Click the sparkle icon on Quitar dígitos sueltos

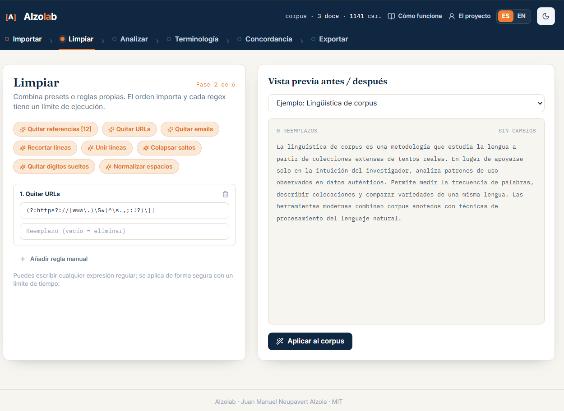click(23, 167)
